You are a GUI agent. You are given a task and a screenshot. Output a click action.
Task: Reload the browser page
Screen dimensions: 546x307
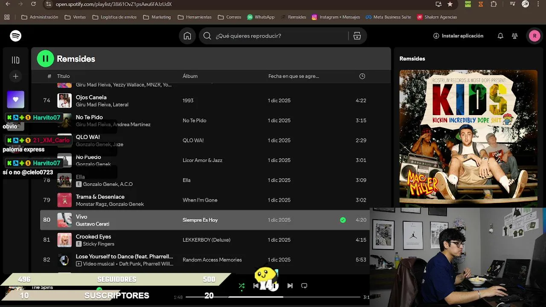34,4
